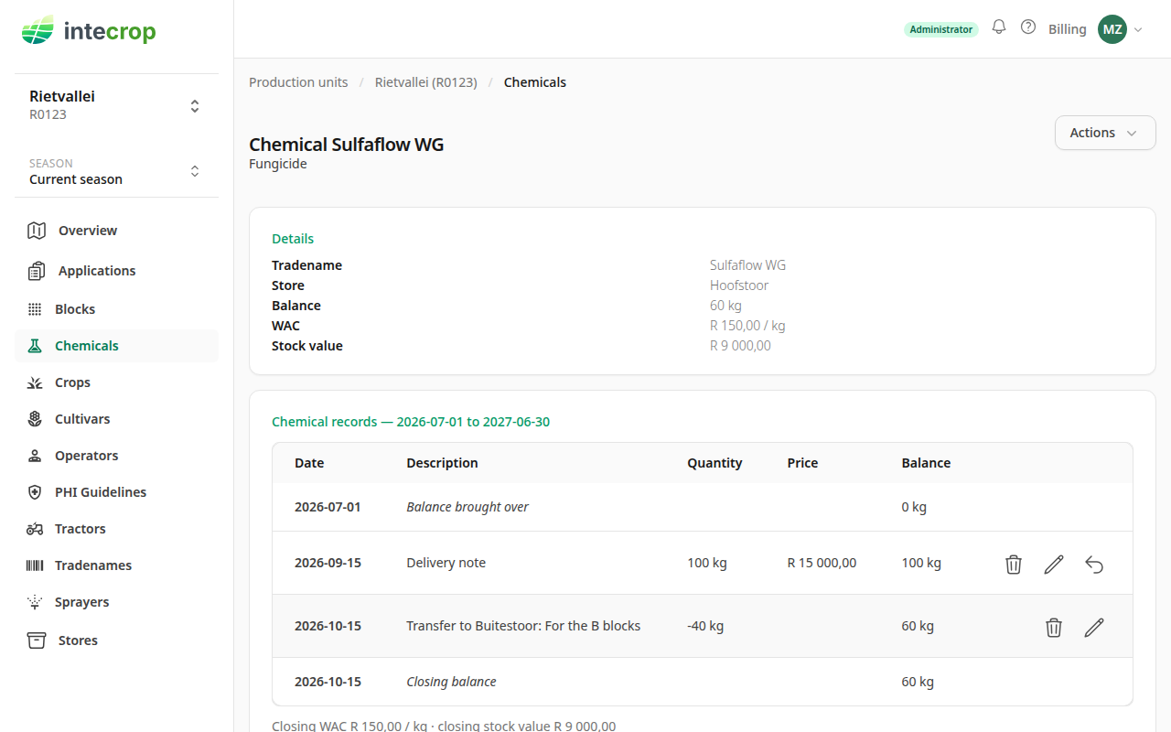Delete the Delivery note record

point(1014,564)
